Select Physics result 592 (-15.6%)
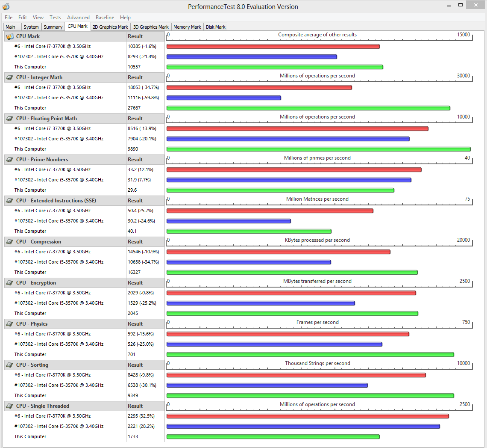 141,334
